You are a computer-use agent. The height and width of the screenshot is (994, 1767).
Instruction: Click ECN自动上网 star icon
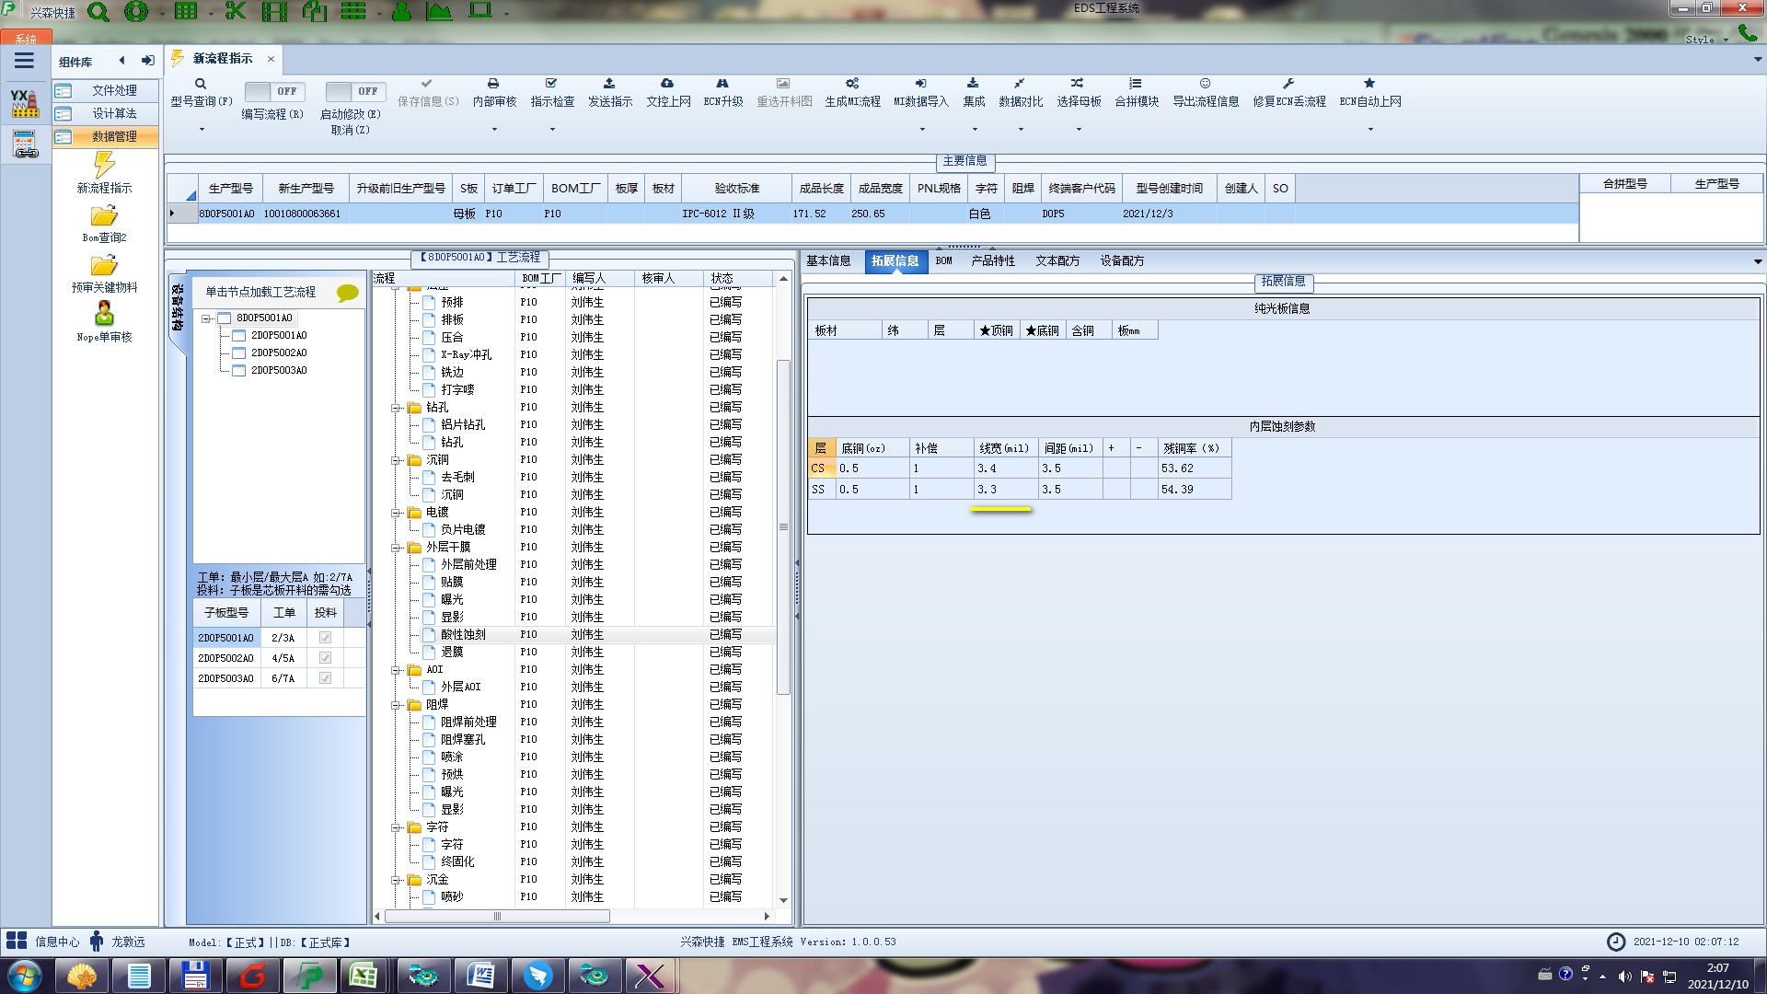click(1369, 84)
